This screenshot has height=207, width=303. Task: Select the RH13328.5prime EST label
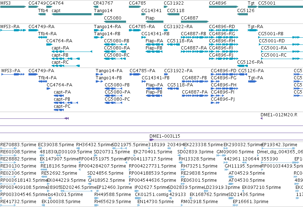[x=197, y=159]
